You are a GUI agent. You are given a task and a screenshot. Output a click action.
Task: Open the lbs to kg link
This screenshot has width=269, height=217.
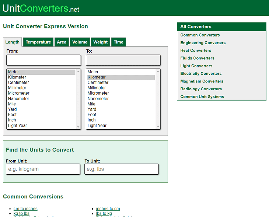pos(104,213)
